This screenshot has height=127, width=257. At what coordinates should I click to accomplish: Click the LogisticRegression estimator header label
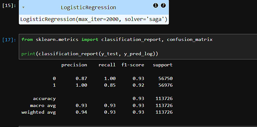(88, 7)
